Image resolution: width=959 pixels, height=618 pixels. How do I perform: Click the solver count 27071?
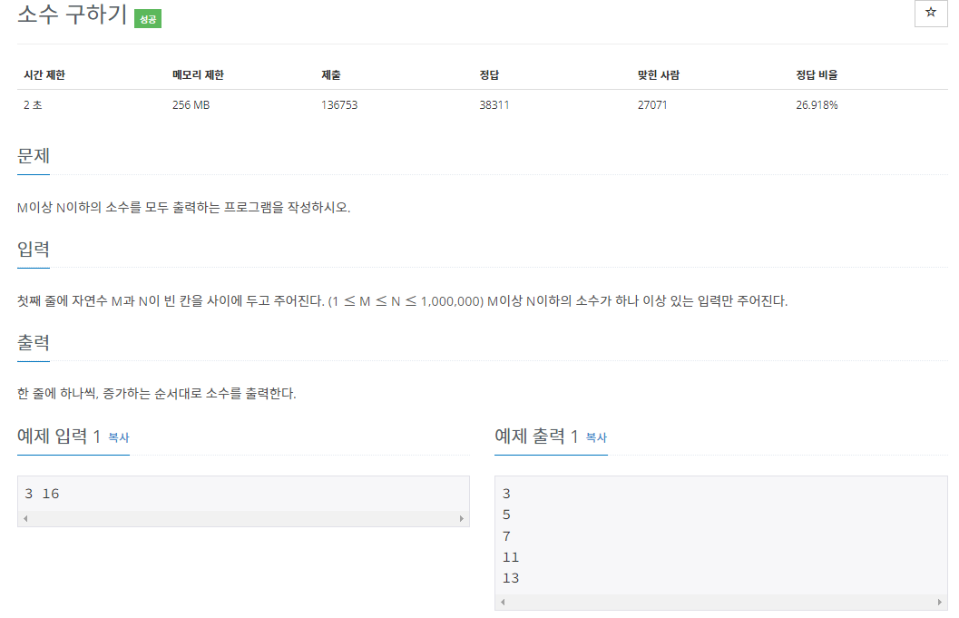[652, 104]
